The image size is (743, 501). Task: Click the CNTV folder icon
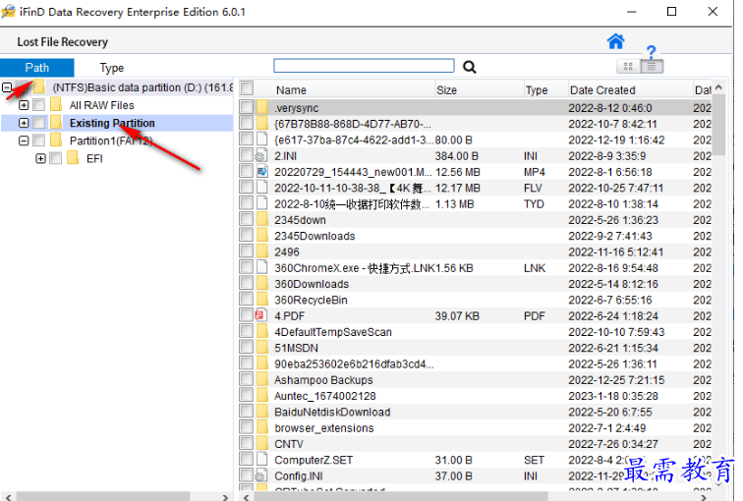click(x=262, y=443)
